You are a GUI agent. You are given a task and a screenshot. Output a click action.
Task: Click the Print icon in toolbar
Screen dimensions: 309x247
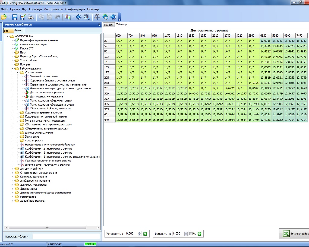(x=30, y=17)
